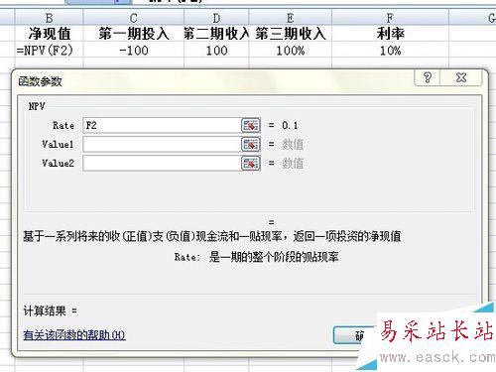
Task: Click into the Value1 input field
Action: coord(162,144)
